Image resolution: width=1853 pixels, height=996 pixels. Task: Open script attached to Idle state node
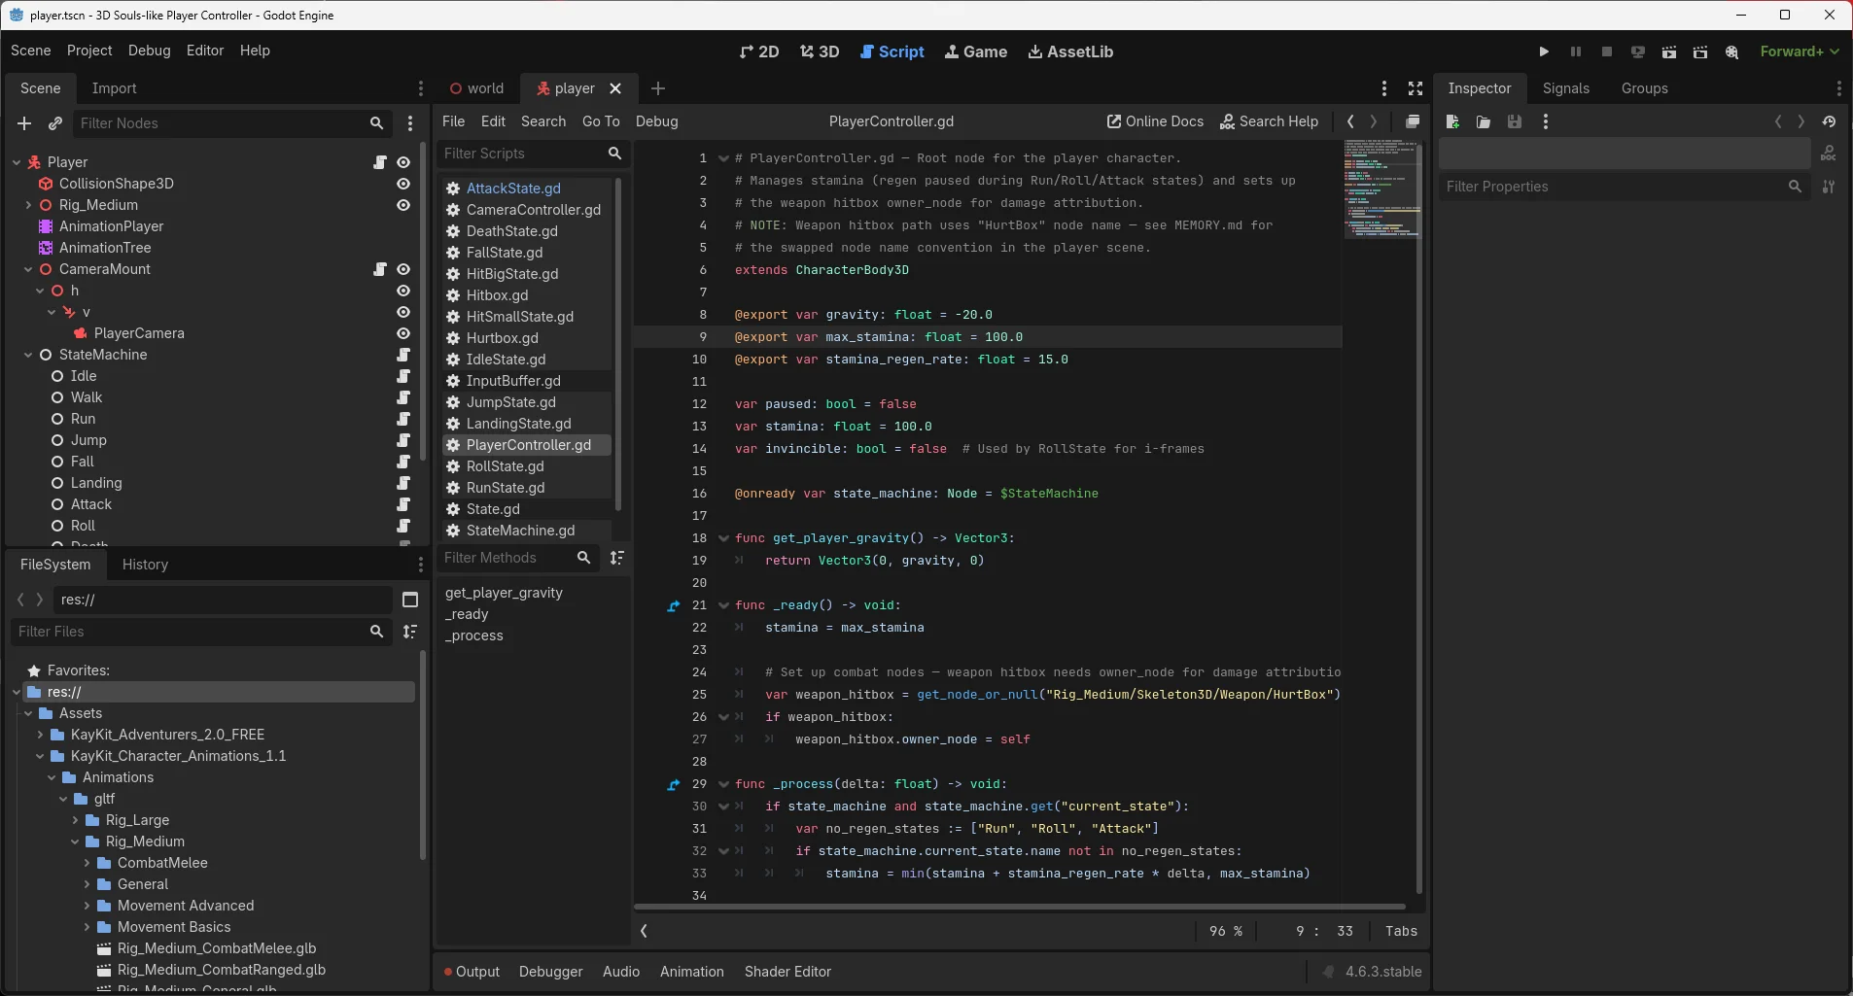click(x=403, y=376)
